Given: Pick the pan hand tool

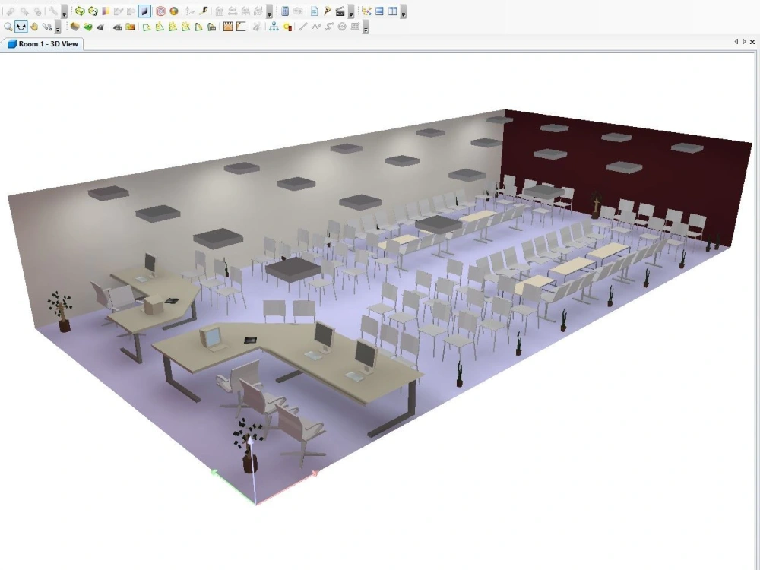Looking at the screenshot, I should pos(33,27).
